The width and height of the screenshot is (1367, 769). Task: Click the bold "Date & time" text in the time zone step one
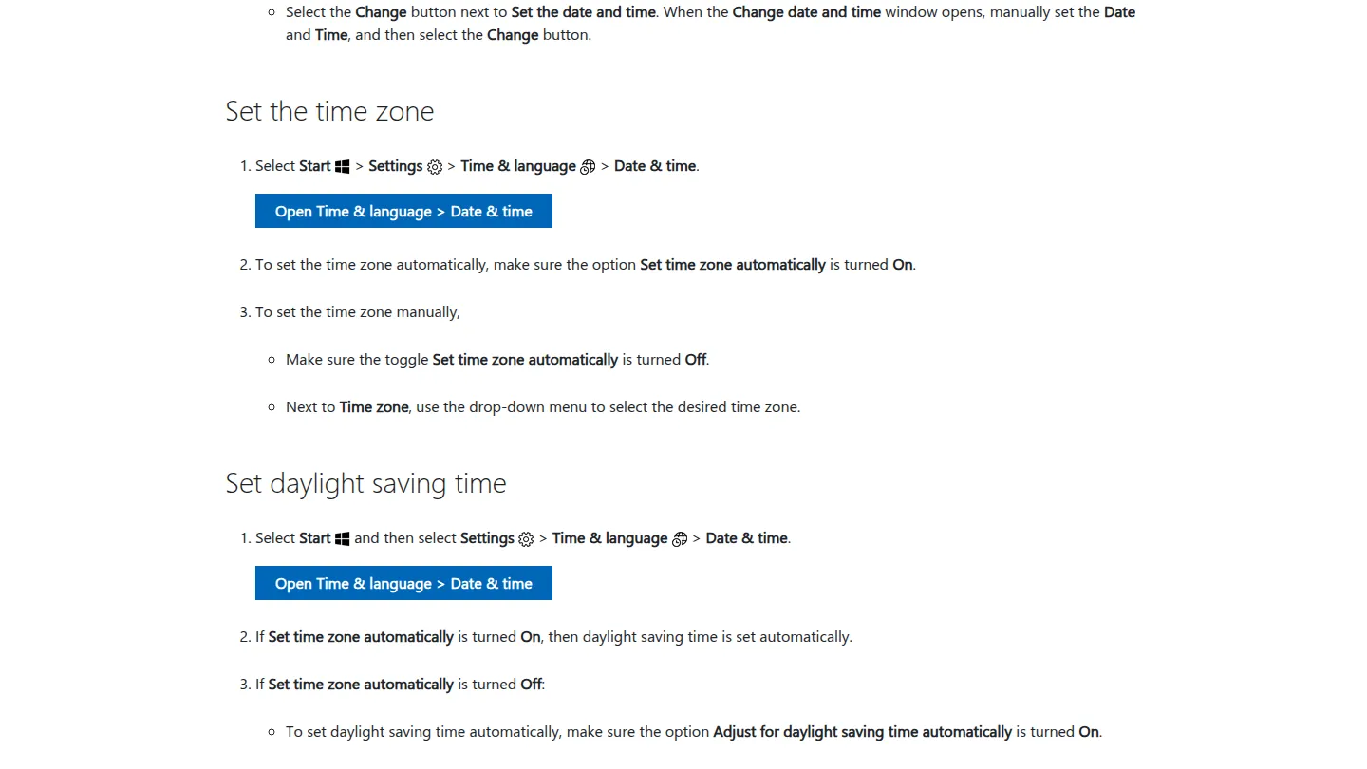(655, 166)
